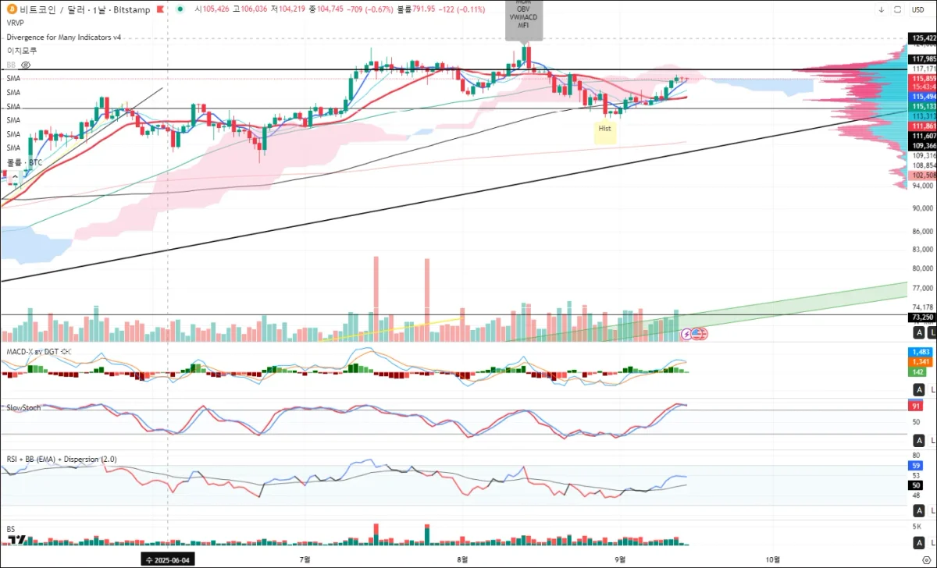Image resolution: width=937 pixels, height=568 pixels.
Task: Click the MACD-X by DGT indicator title
Action: coord(31,352)
